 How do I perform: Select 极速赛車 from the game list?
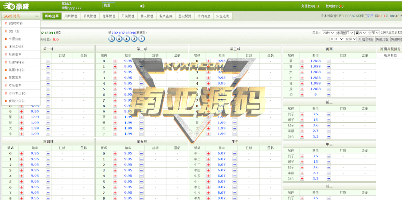pos(21,55)
